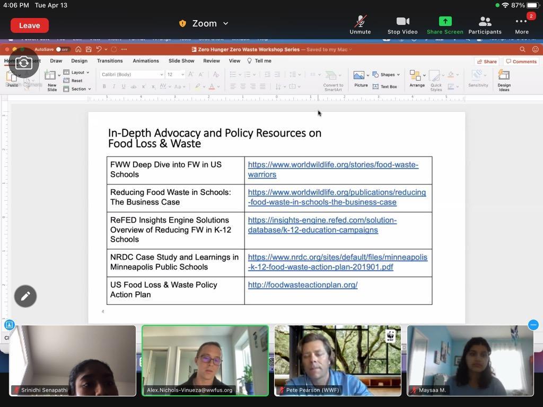This screenshot has width=543, height=407.
Task: Switch to the Transitions ribbon tab
Action: pos(110,61)
